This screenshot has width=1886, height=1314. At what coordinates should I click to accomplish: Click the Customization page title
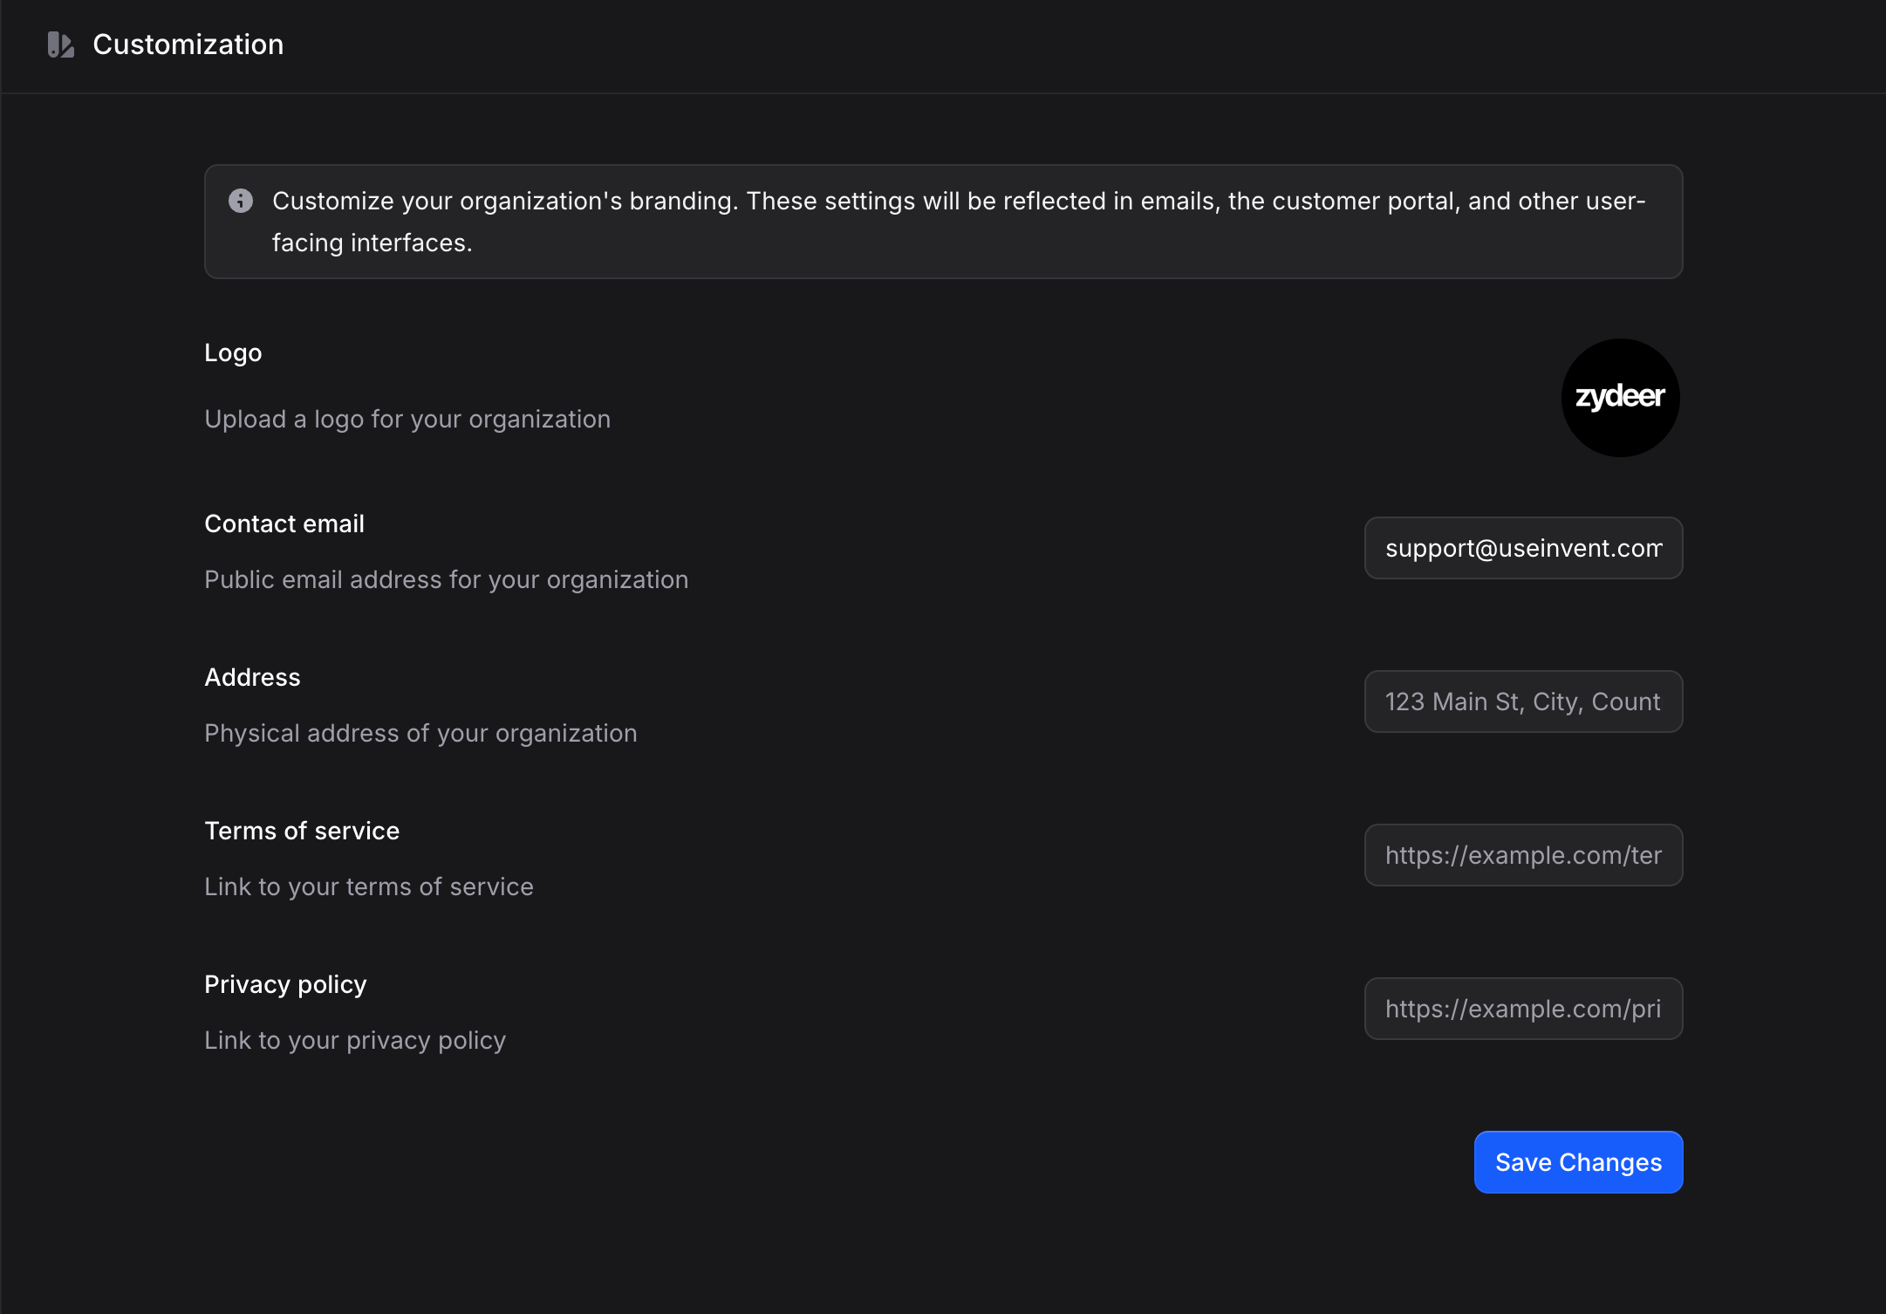tap(188, 44)
